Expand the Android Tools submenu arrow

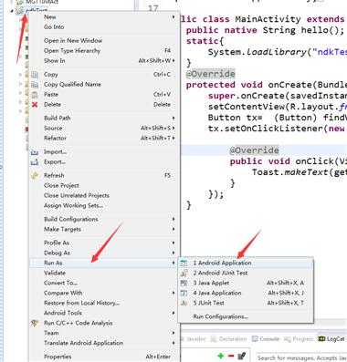point(173,313)
